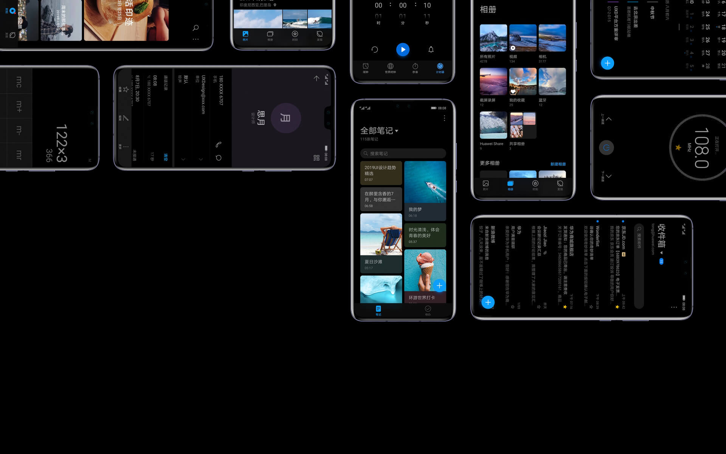
Task: Toggle the star on Wonderlist email
Action: pyautogui.click(x=591, y=307)
